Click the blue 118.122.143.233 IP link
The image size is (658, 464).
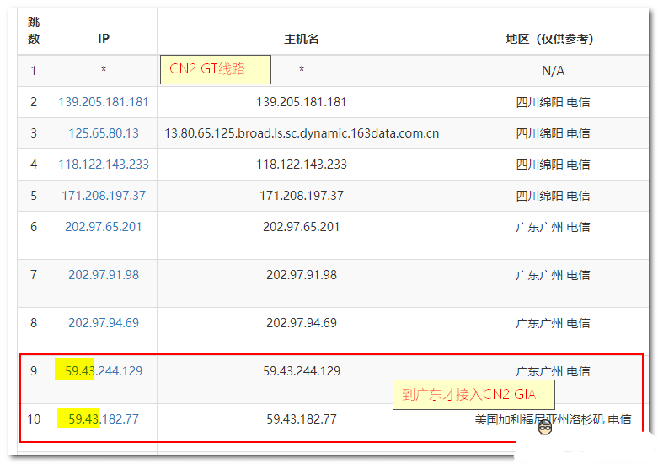tap(104, 165)
